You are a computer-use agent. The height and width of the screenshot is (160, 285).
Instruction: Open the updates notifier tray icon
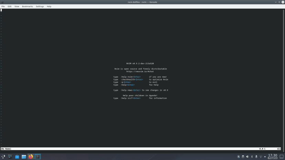tap(239, 157)
